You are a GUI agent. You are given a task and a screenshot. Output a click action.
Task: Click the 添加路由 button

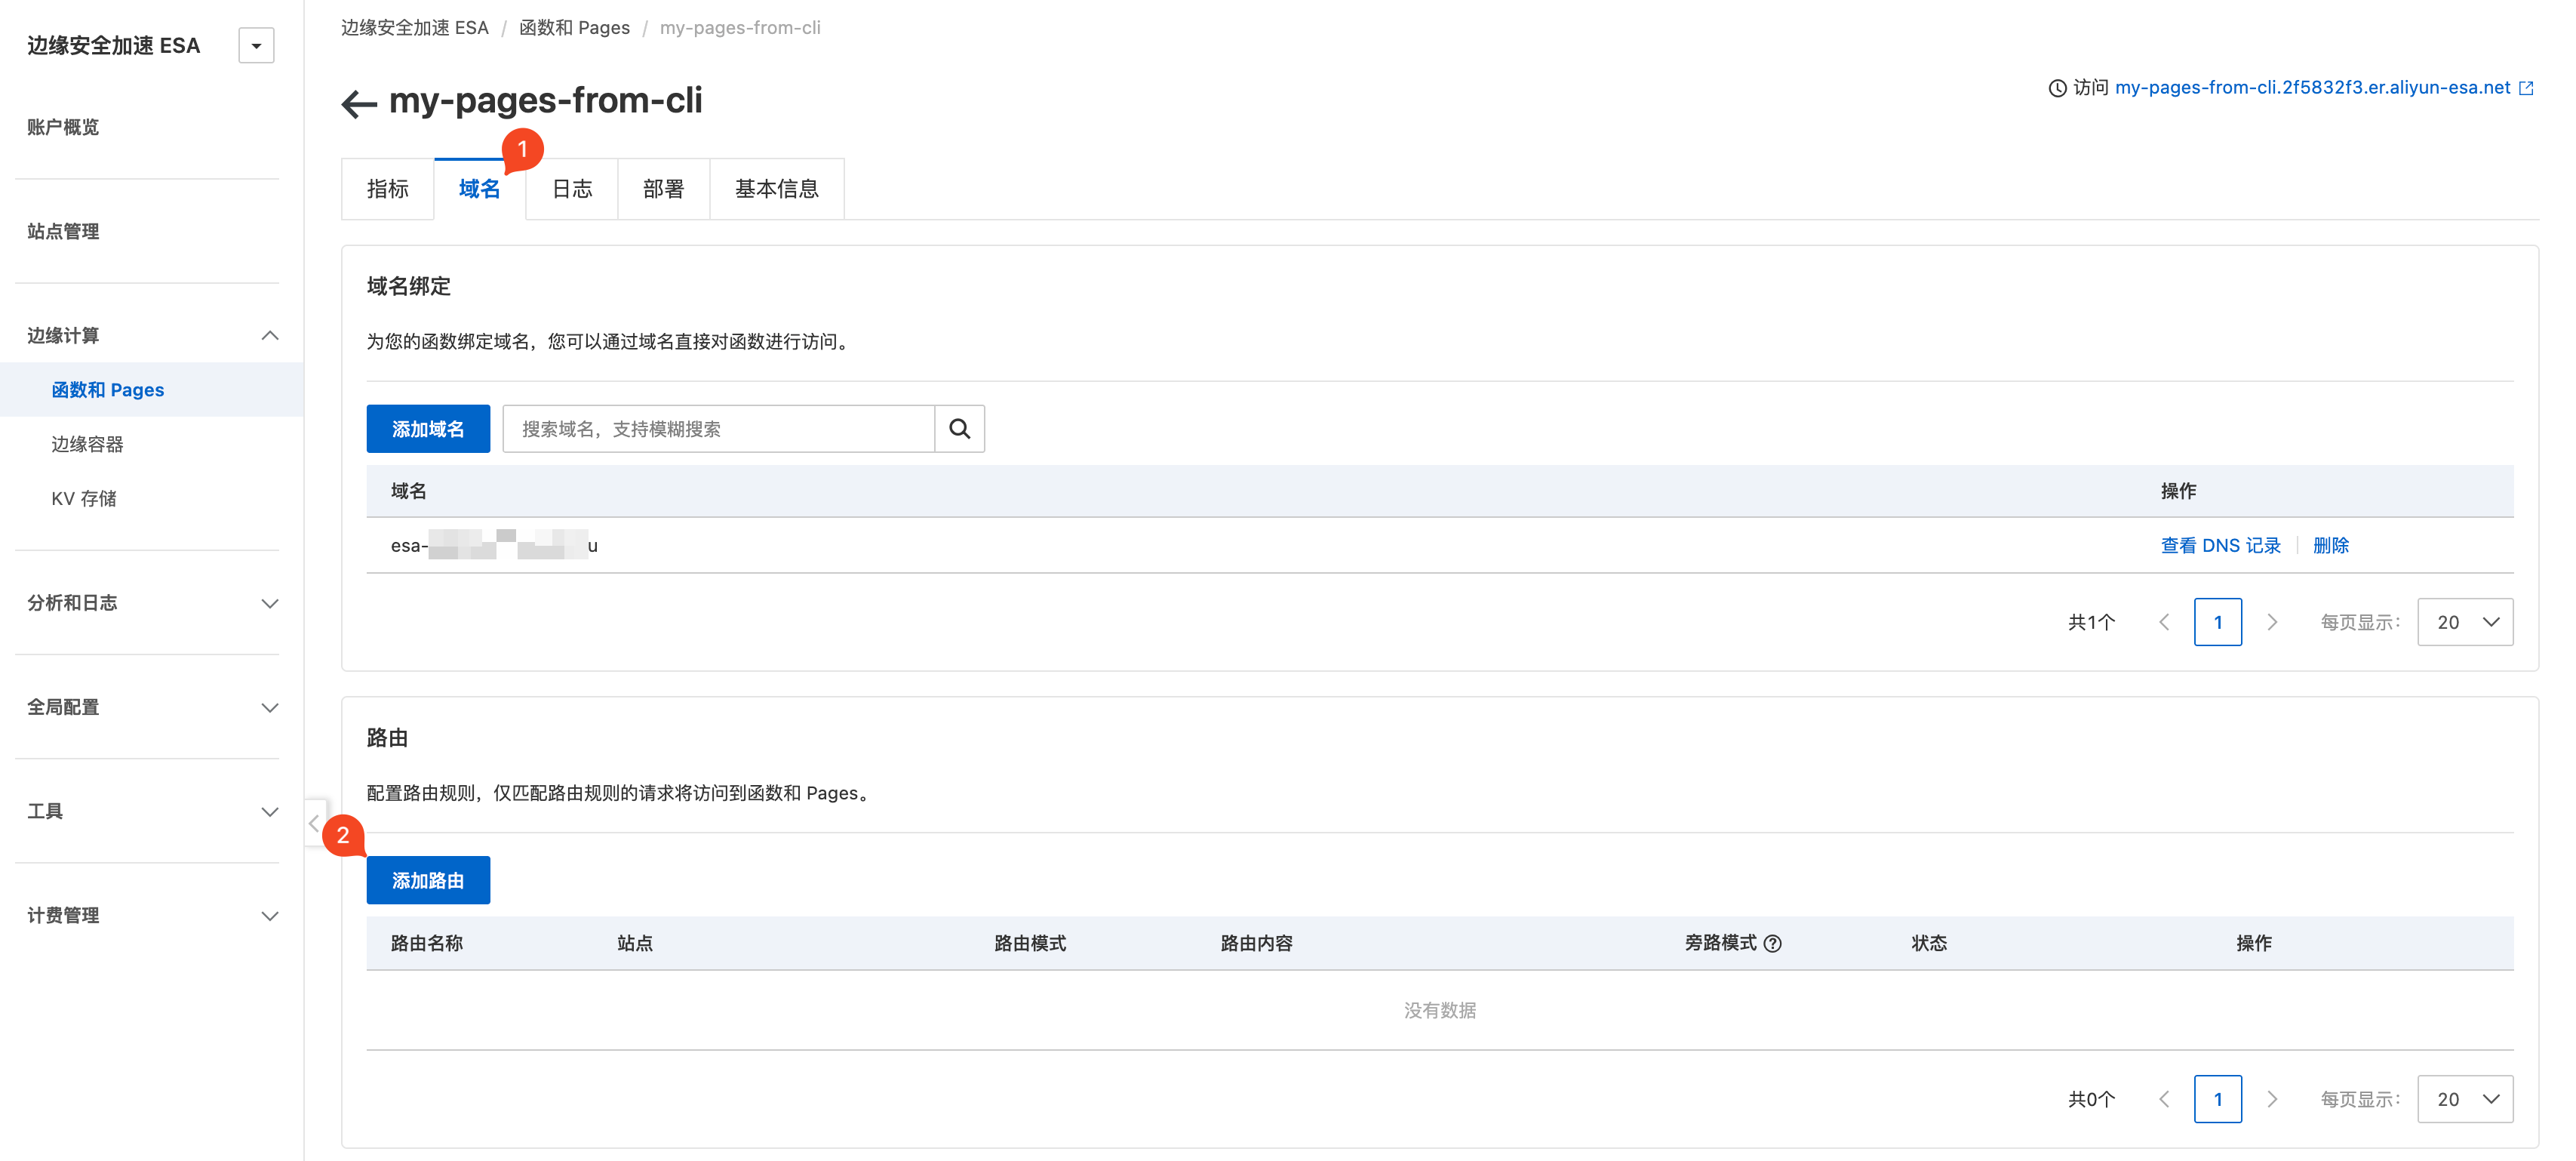tap(428, 881)
